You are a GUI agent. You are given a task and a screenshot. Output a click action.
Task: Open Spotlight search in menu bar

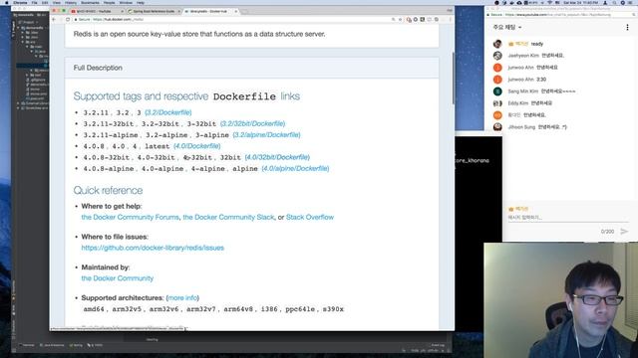[x=614, y=2]
